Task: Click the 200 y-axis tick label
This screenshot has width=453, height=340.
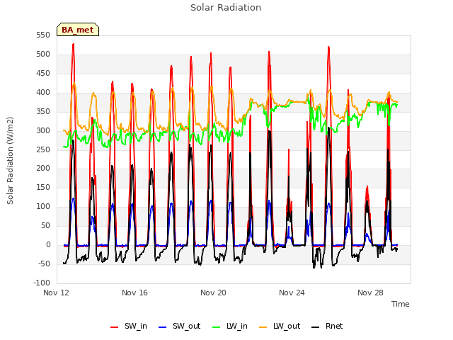Action: (43, 169)
